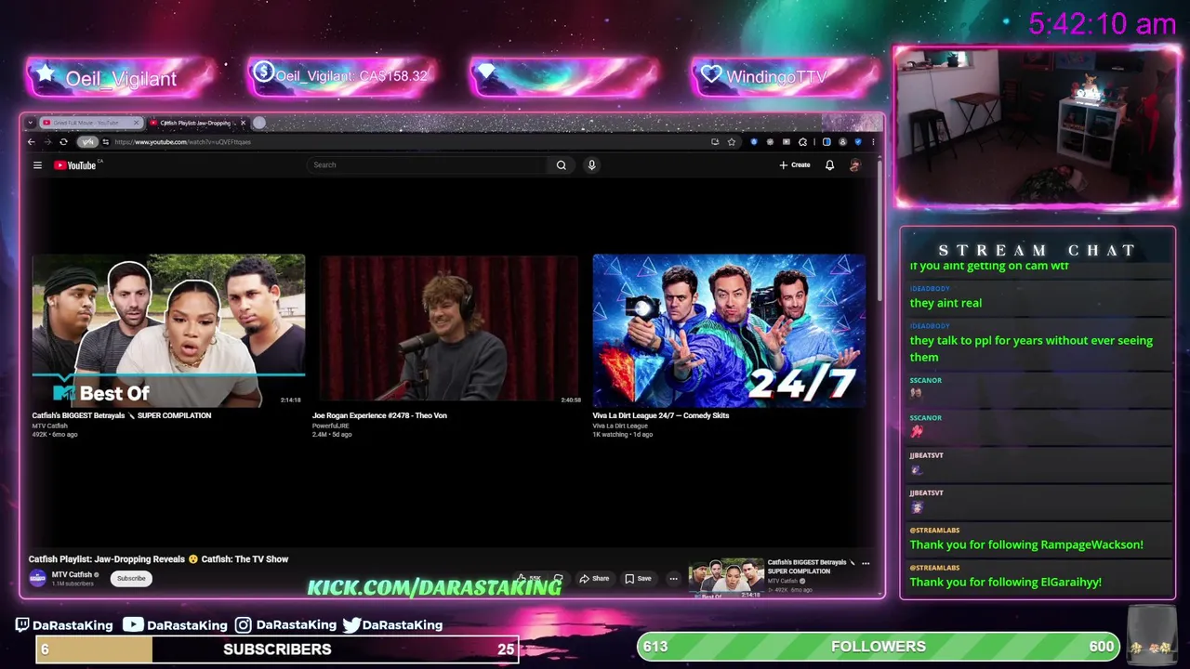The image size is (1190, 669).
Task: Click video title Catfish Playlist: Jaw-Dropping Reveals
Action: (158, 559)
